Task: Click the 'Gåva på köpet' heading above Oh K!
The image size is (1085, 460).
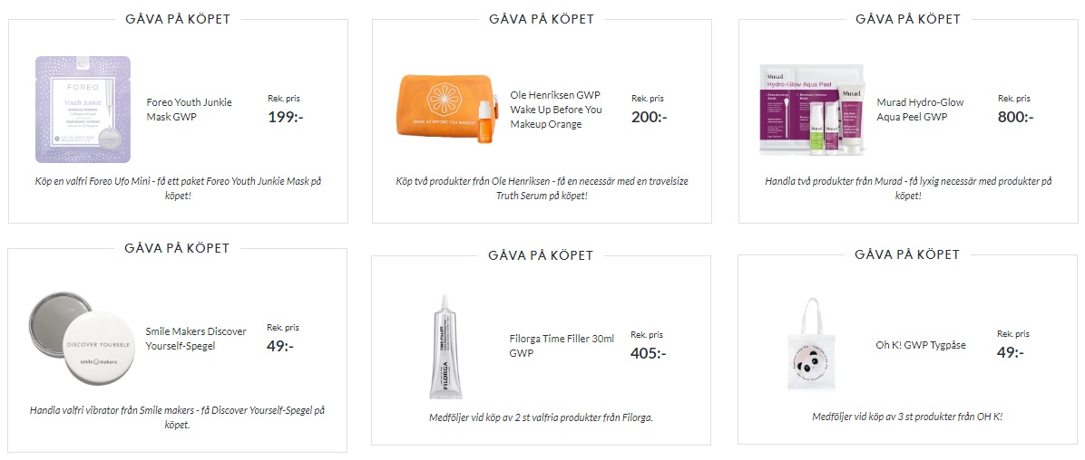Action: click(907, 254)
